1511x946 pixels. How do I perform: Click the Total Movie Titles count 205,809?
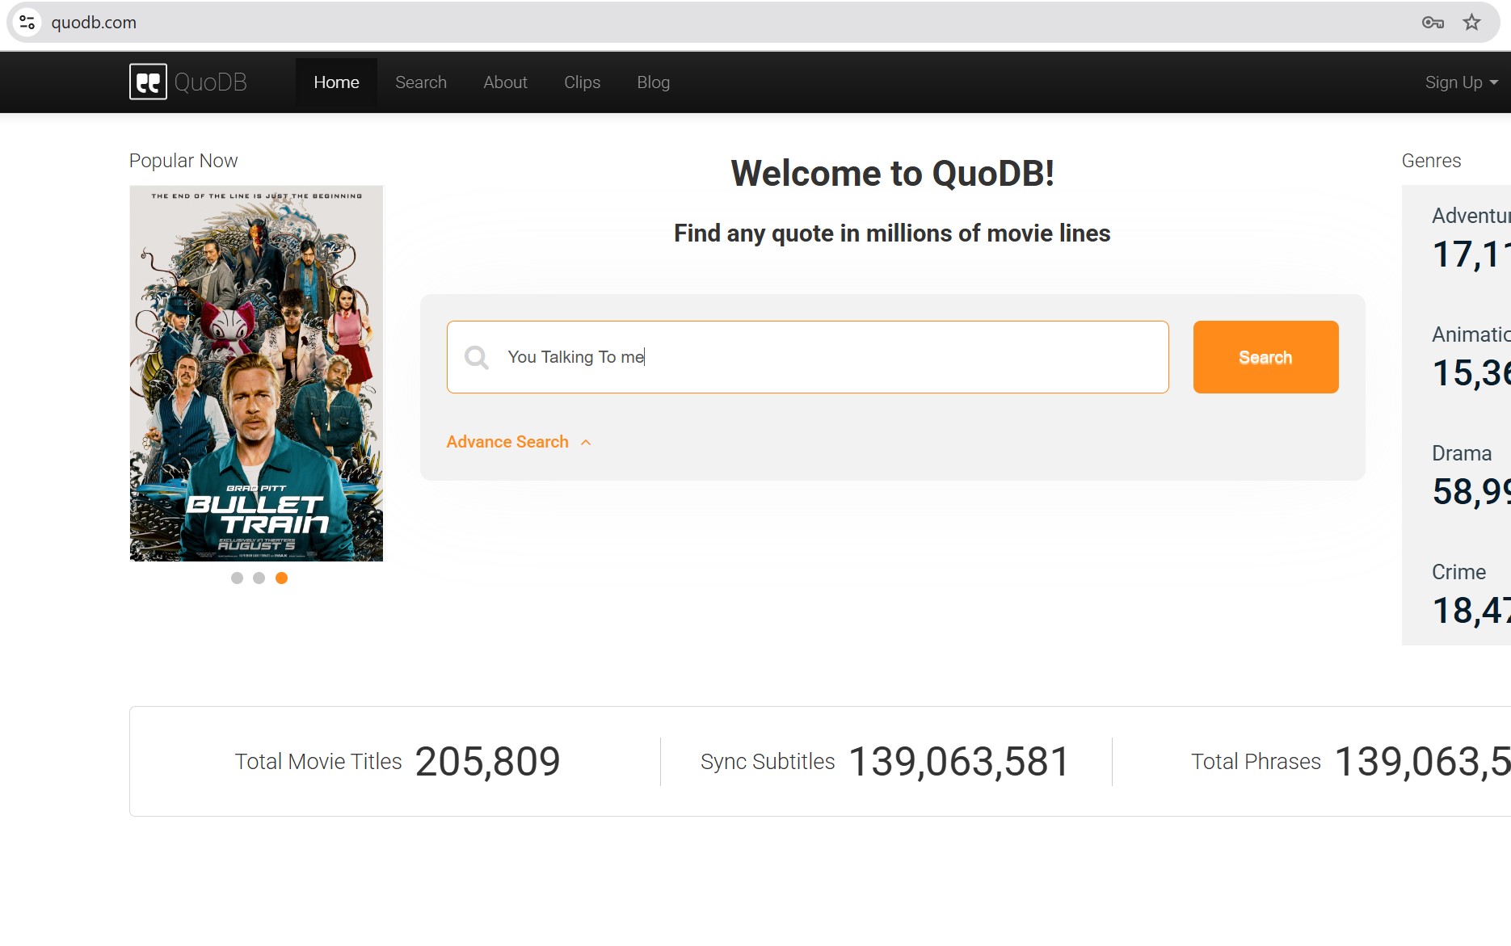point(487,761)
